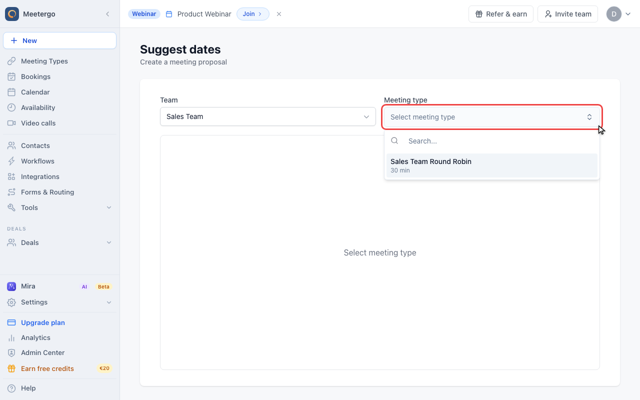This screenshot has height=400, width=640.
Task: Click the purple Mira icon
Action: [x=11, y=286]
